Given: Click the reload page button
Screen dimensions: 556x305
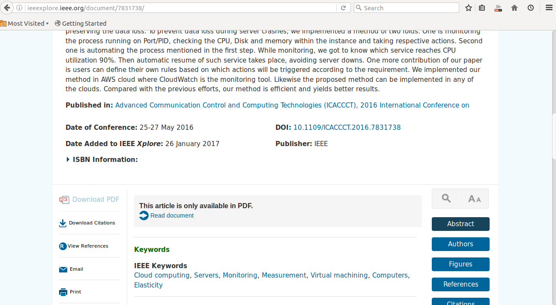Looking at the screenshot, I should coord(343,7).
